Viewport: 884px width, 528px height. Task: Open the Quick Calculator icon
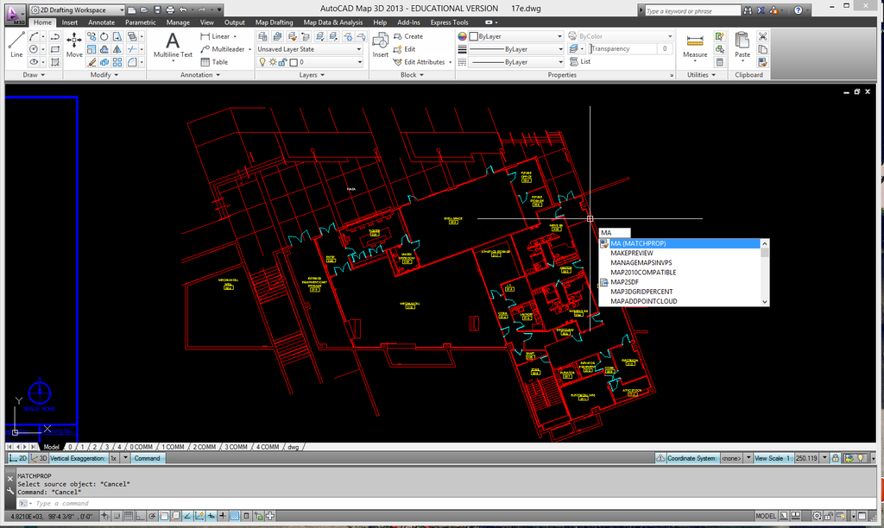pos(719,62)
